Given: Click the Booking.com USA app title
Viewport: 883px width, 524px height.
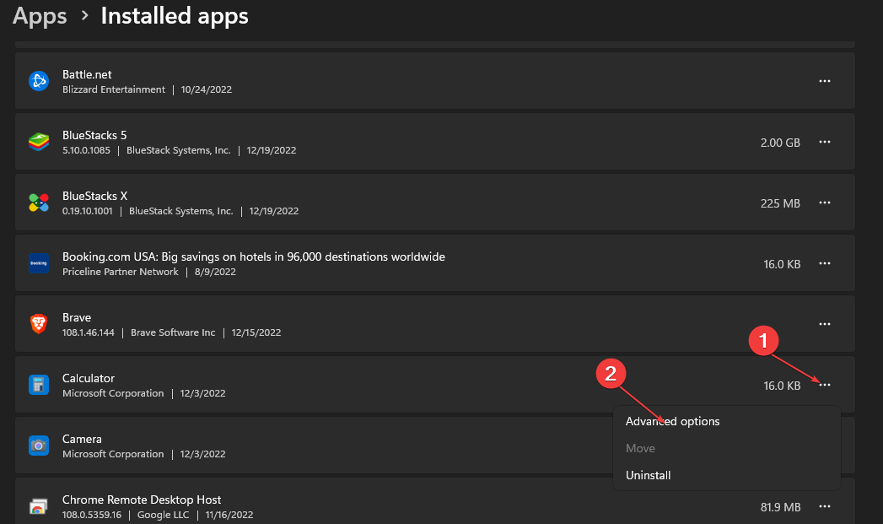Looking at the screenshot, I should (x=253, y=257).
